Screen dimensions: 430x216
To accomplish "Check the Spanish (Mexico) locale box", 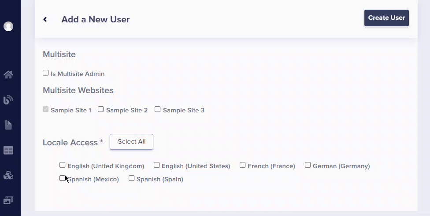I will point(63,178).
